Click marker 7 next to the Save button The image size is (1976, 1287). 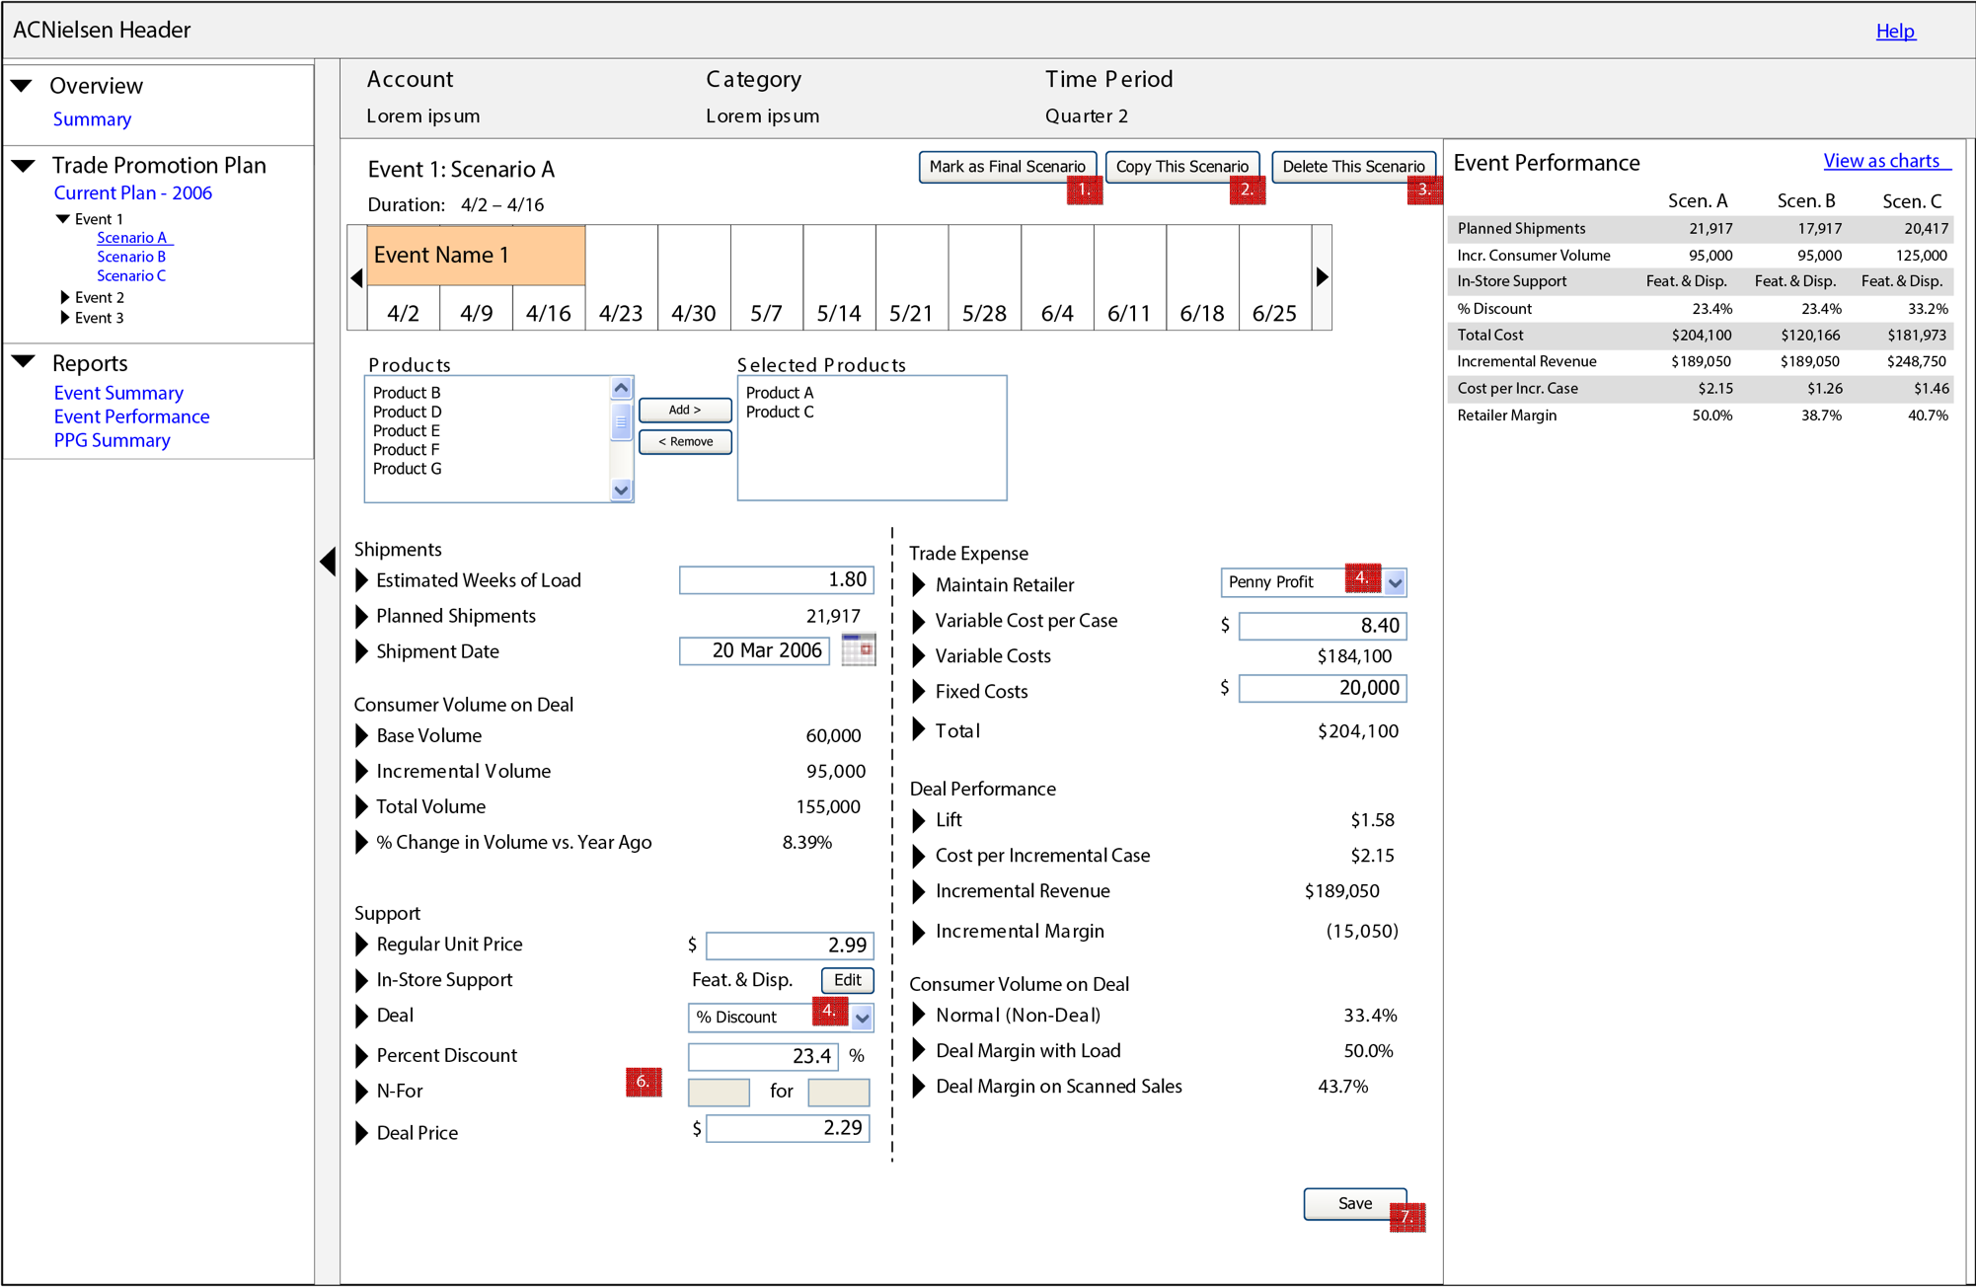(1408, 1218)
